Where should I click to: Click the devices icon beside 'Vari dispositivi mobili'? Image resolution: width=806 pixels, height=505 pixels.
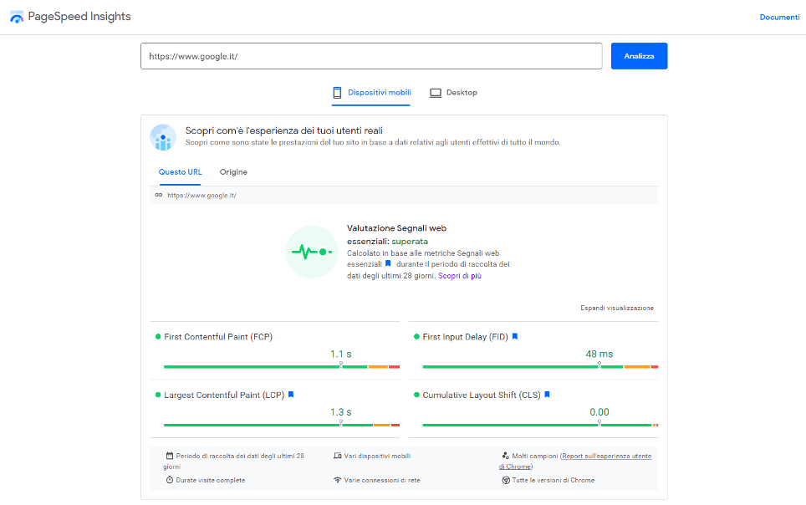coord(338,456)
